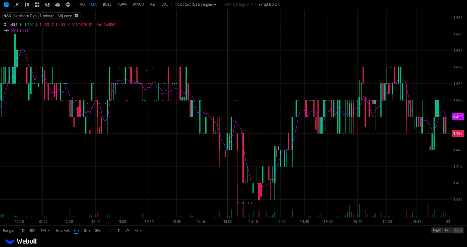Viewport: 467px width, 247px height.
Task: Click the Northern Dyn company name
Action: point(25,16)
